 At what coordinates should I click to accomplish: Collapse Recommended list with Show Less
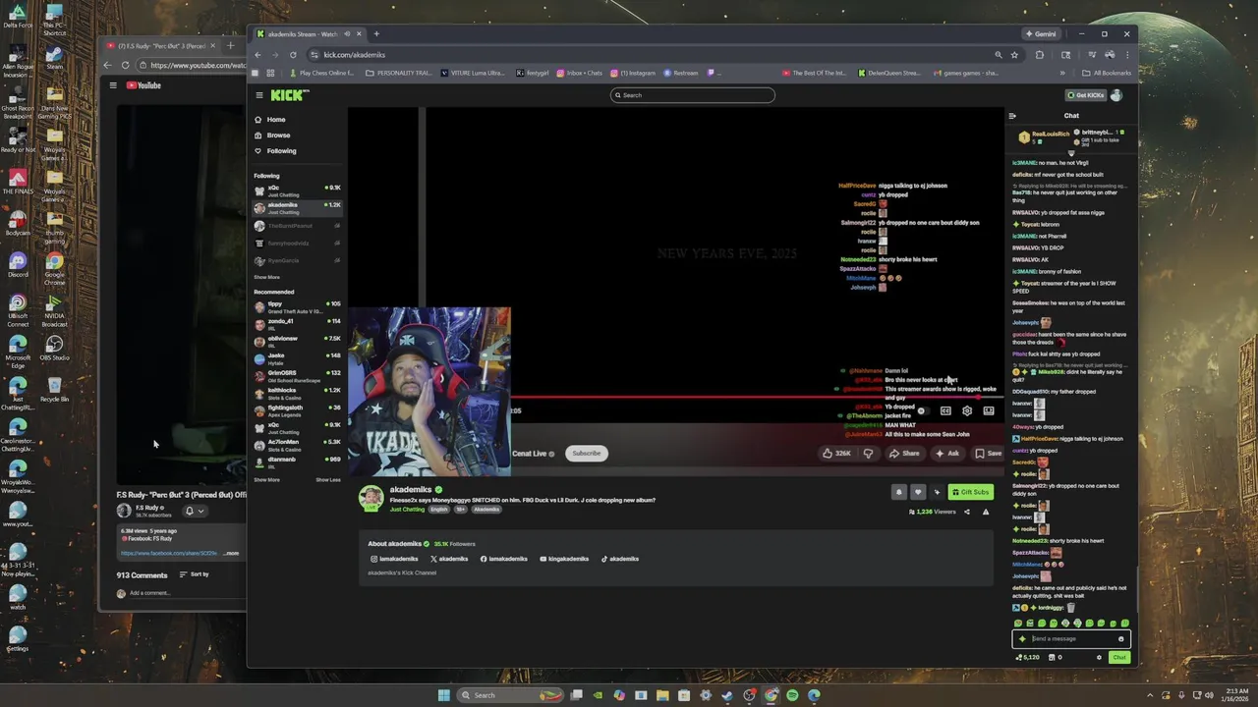(328, 480)
